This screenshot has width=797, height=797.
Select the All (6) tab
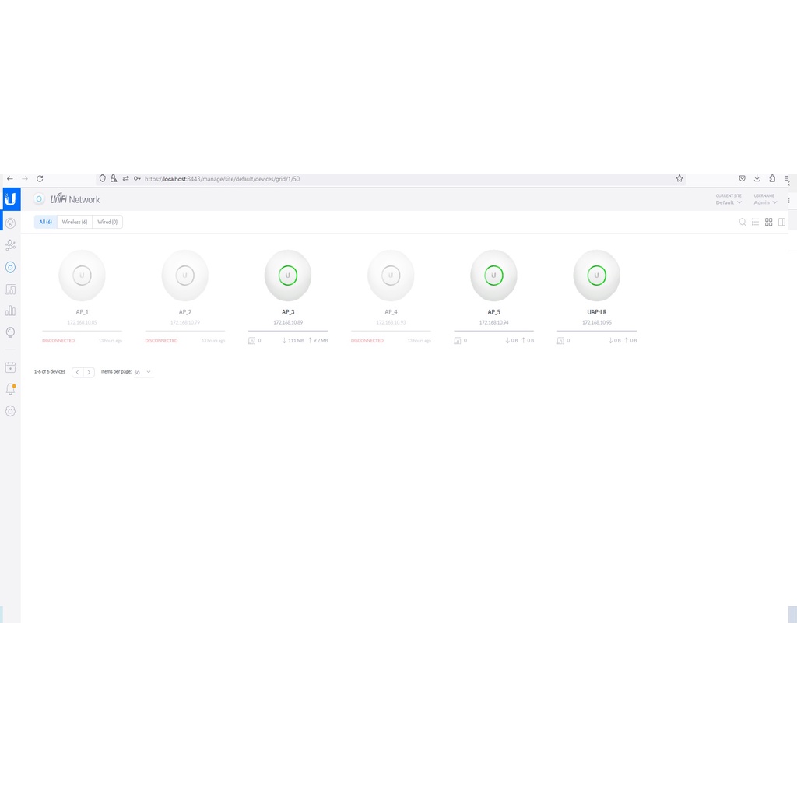[x=46, y=222]
